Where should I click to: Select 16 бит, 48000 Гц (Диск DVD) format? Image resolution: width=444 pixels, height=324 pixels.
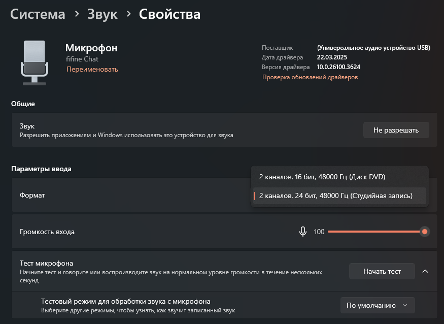322,177
